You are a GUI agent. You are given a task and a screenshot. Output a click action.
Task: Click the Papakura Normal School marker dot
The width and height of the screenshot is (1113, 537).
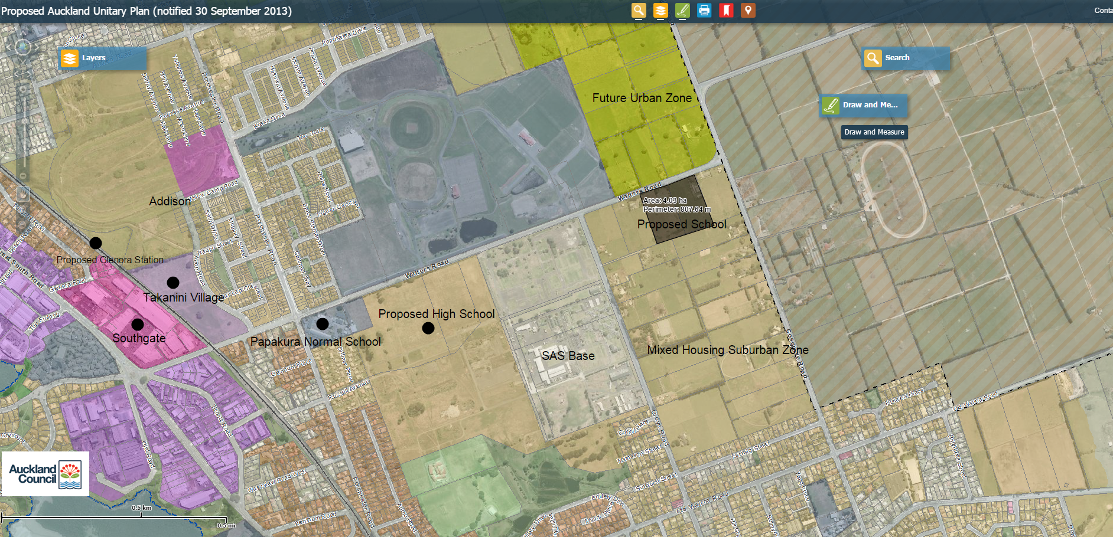pyautogui.click(x=322, y=324)
